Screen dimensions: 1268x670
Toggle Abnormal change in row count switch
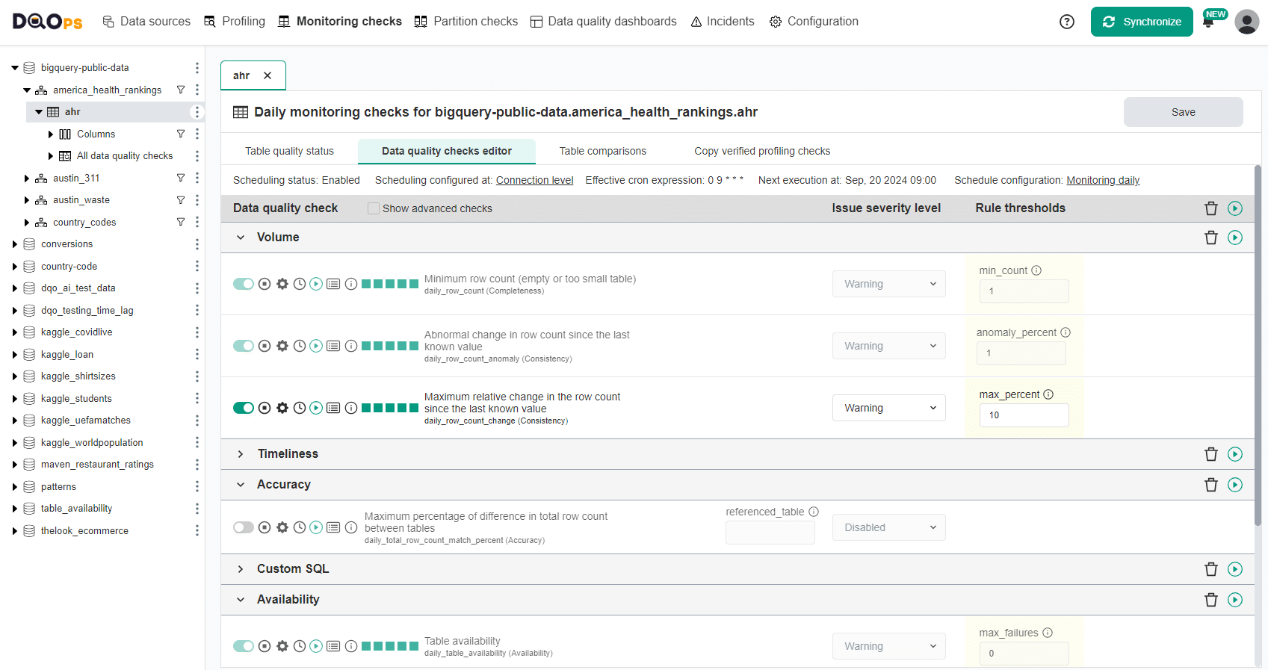click(244, 346)
